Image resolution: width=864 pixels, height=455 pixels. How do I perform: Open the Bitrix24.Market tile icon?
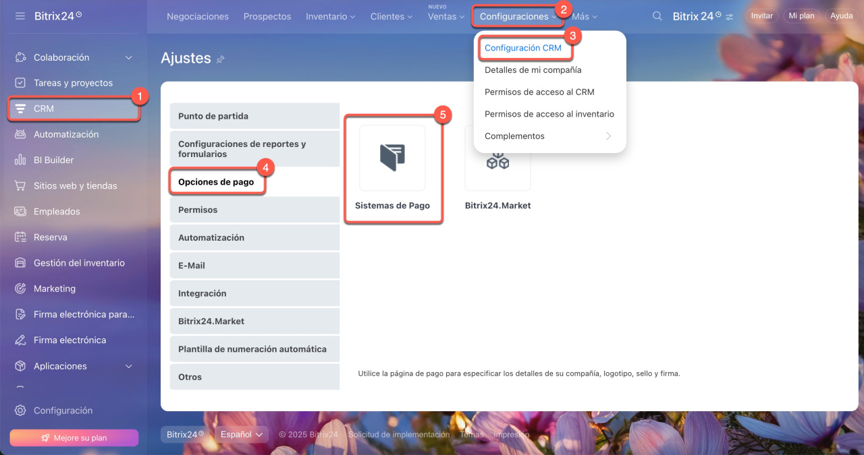[497, 158]
